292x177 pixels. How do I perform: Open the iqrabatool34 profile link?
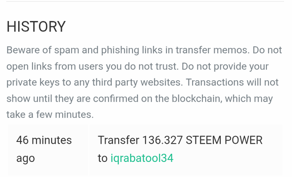click(142, 158)
